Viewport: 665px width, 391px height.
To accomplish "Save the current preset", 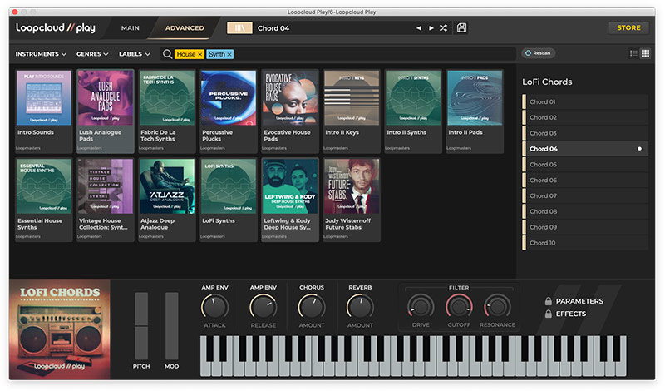I will point(461,28).
